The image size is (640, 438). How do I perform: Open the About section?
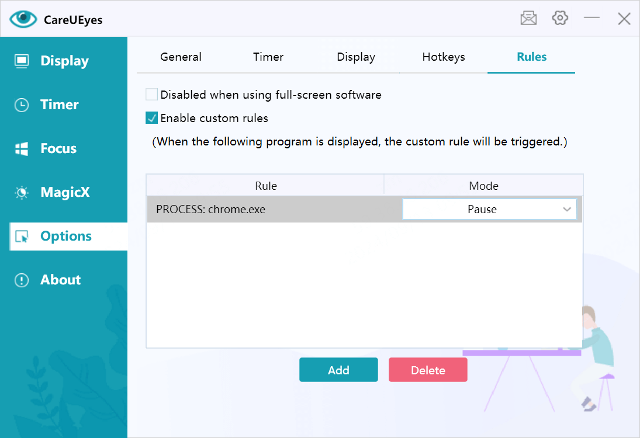64,280
